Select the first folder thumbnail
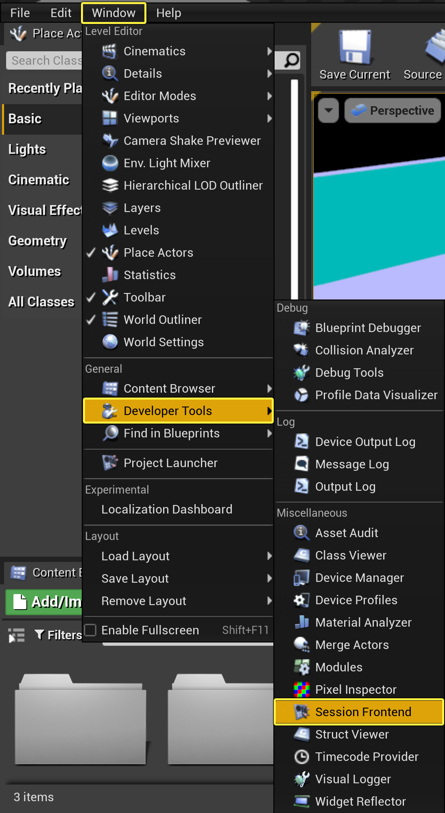The image size is (445, 813). [x=81, y=719]
